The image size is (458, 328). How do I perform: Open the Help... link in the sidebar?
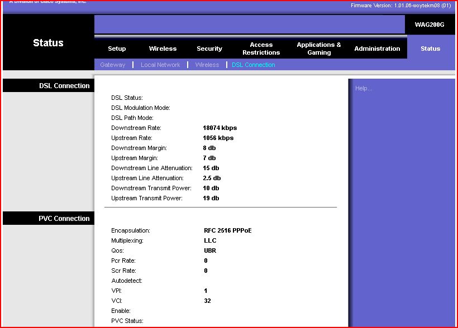364,88
